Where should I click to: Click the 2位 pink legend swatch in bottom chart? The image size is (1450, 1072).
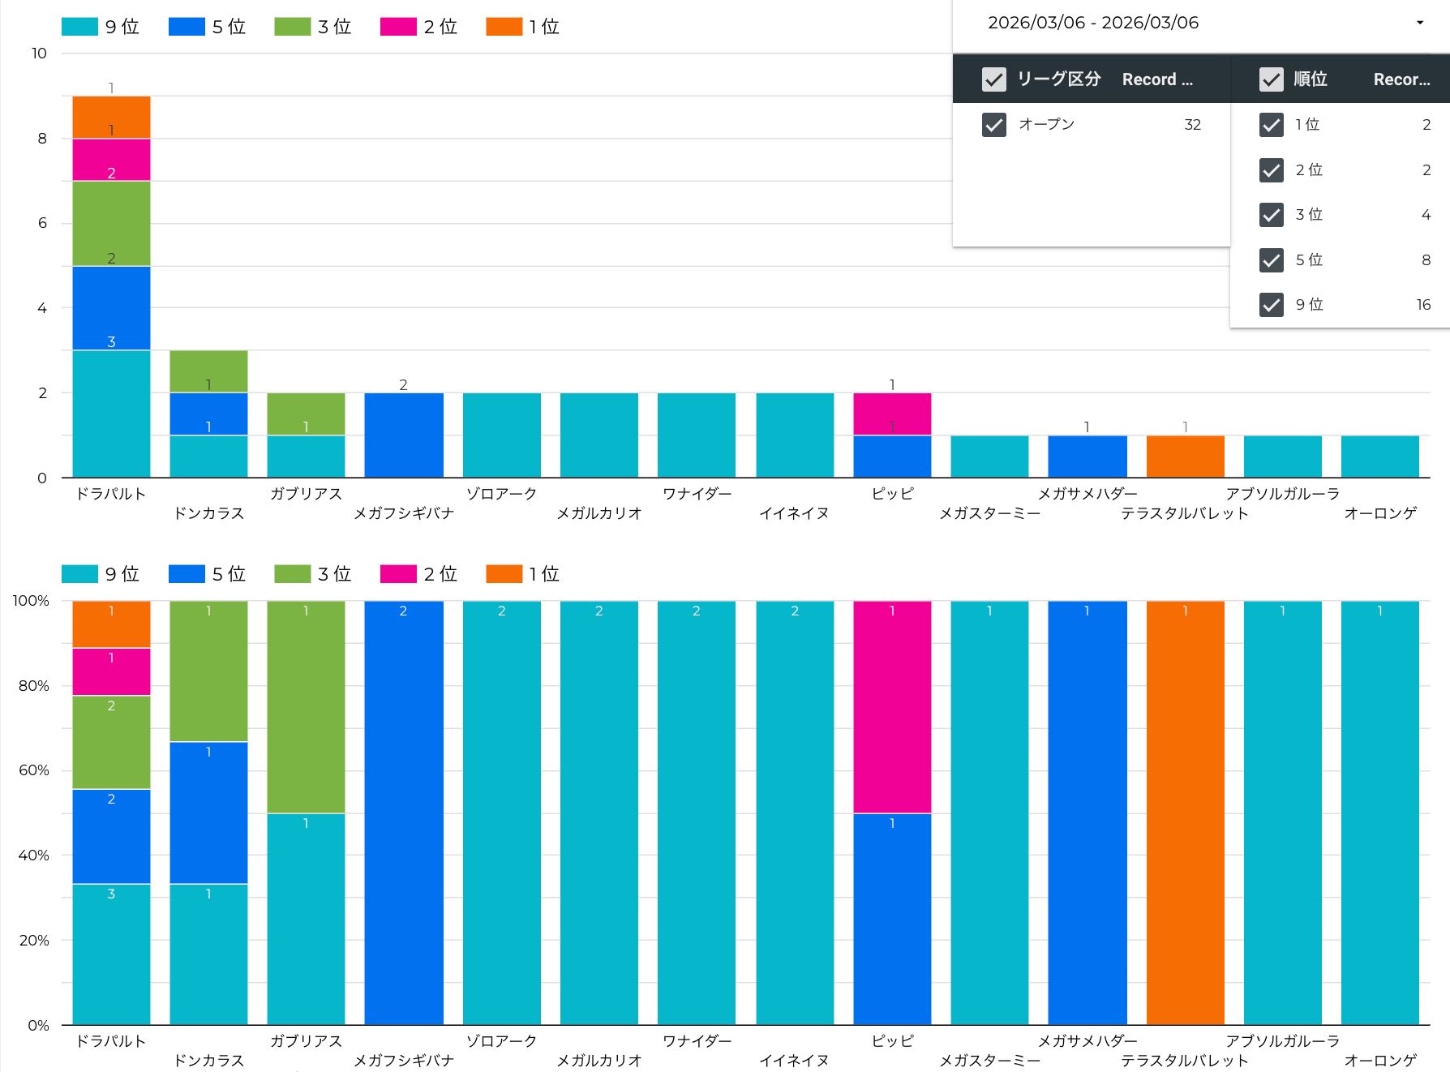click(398, 574)
